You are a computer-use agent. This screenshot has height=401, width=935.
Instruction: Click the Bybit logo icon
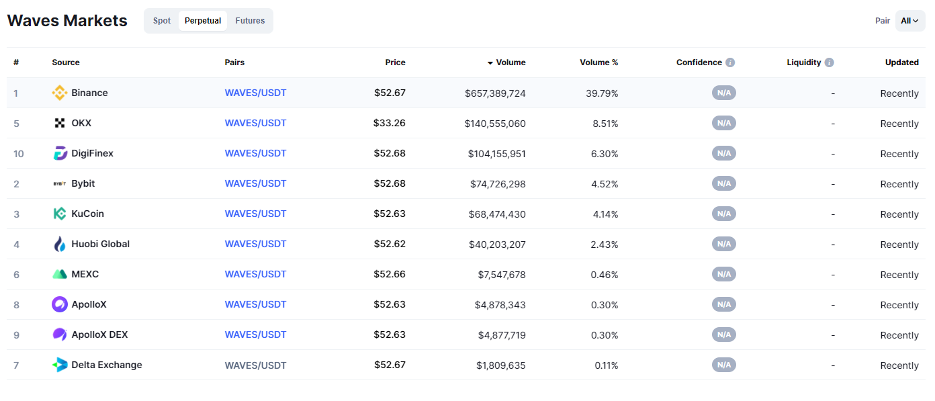point(60,183)
